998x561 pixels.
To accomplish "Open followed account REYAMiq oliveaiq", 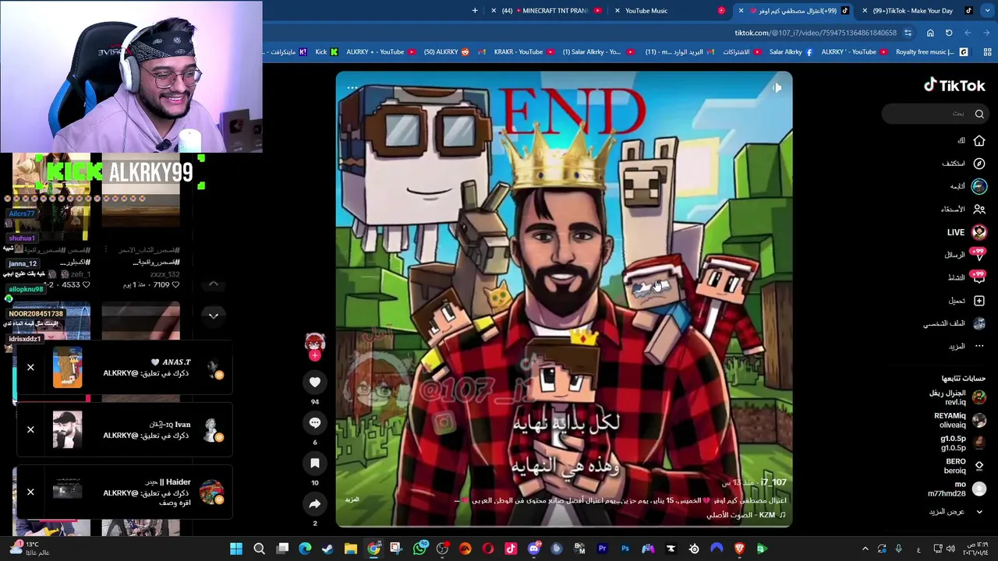I will (960, 420).
